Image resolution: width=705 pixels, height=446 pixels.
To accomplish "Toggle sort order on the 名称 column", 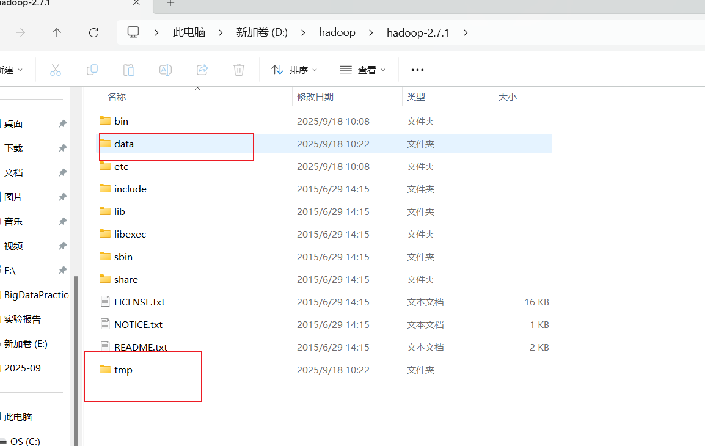I will tap(117, 97).
